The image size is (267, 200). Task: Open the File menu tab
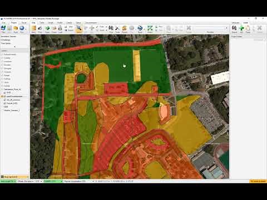point(3,23)
